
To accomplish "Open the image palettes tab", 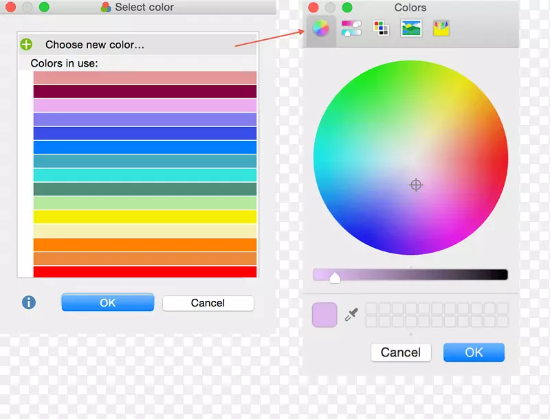I will (411, 28).
